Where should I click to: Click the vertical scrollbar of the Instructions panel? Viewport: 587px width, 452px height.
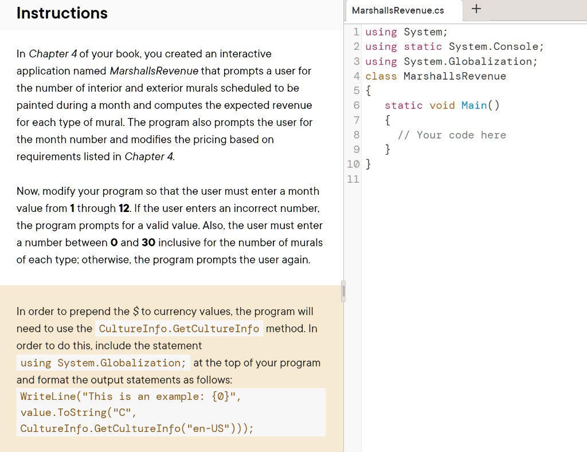click(343, 292)
